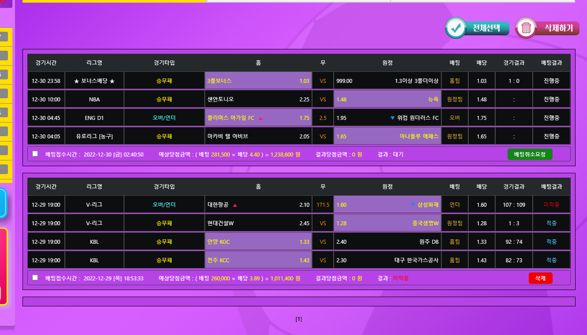587x335 pixels.
Task: Click red up arrow next to 대한항공
Action: click(235, 205)
